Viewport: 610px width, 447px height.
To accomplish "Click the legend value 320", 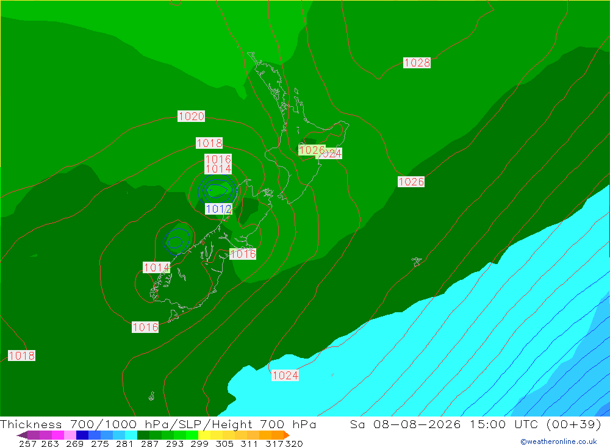I will [x=294, y=443].
